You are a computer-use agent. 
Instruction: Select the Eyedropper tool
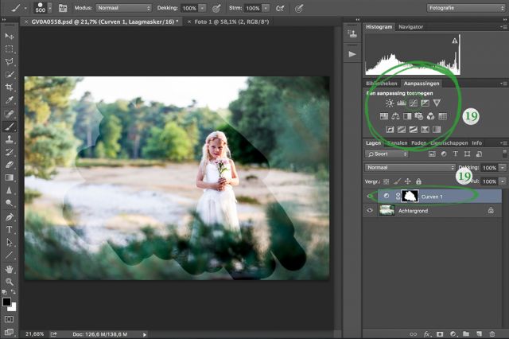coord(9,100)
